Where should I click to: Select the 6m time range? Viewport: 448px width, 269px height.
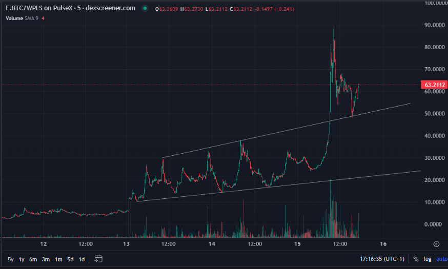33,259
